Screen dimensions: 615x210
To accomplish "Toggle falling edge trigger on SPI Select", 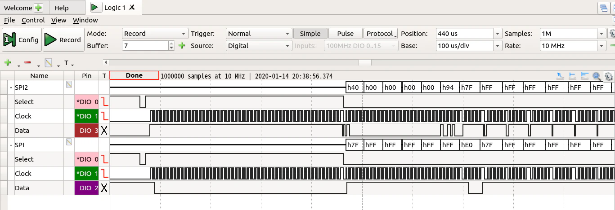I will [x=104, y=159].
